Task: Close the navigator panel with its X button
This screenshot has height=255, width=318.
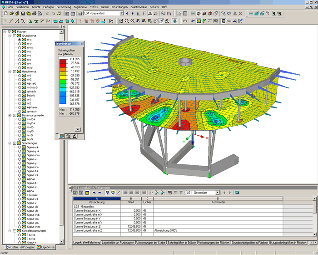Action: point(64,27)
